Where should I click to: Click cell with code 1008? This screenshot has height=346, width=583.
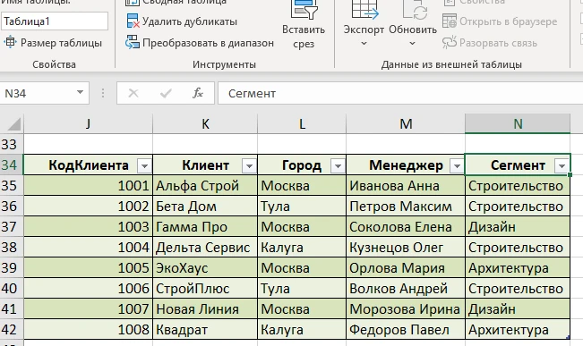pyautogui.click(x=88, y=330)
